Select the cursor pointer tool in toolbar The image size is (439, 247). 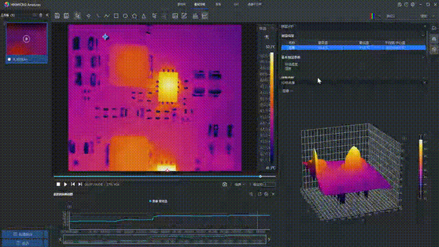point(78,16)
